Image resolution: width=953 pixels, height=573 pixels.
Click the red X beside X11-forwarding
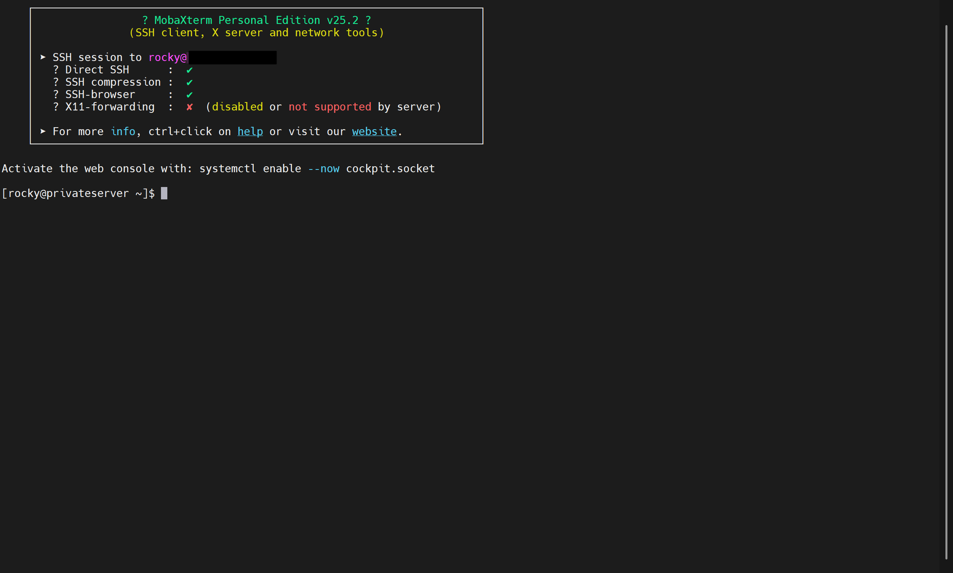pos(190,107)
